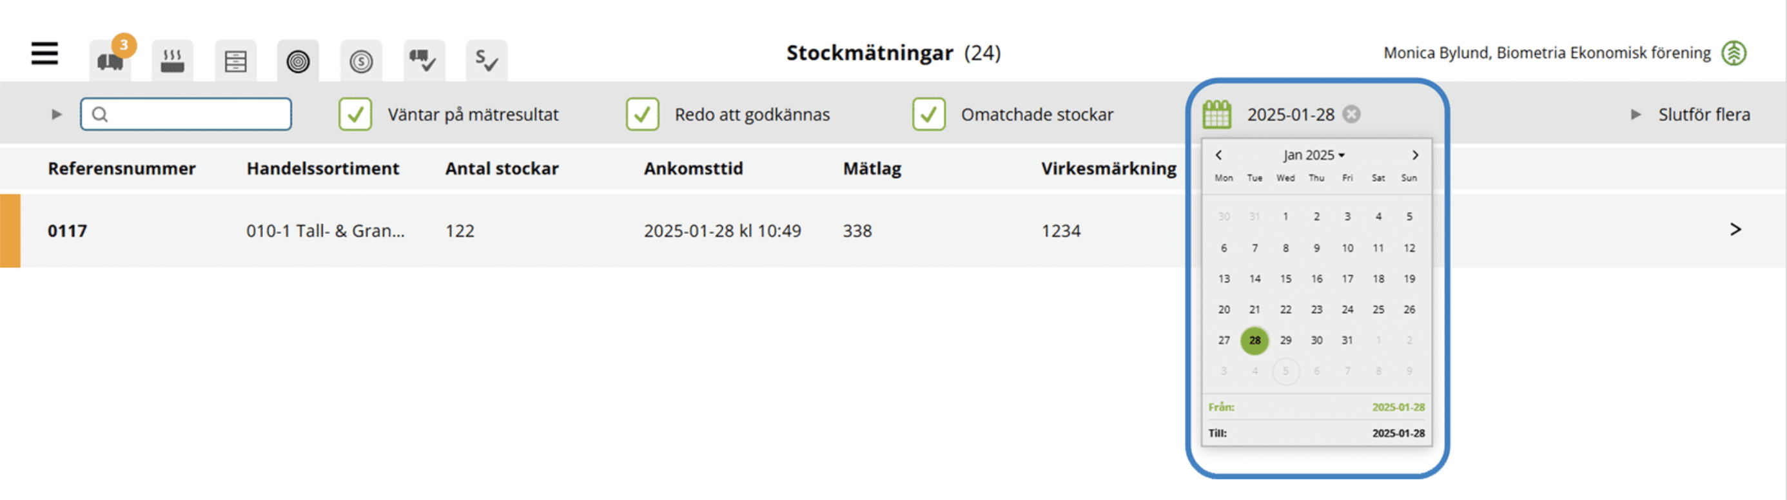The height and width of the screenshot is (500, 1787).
Task: Go to previous month in calendar
Action: coord(1218,155)
